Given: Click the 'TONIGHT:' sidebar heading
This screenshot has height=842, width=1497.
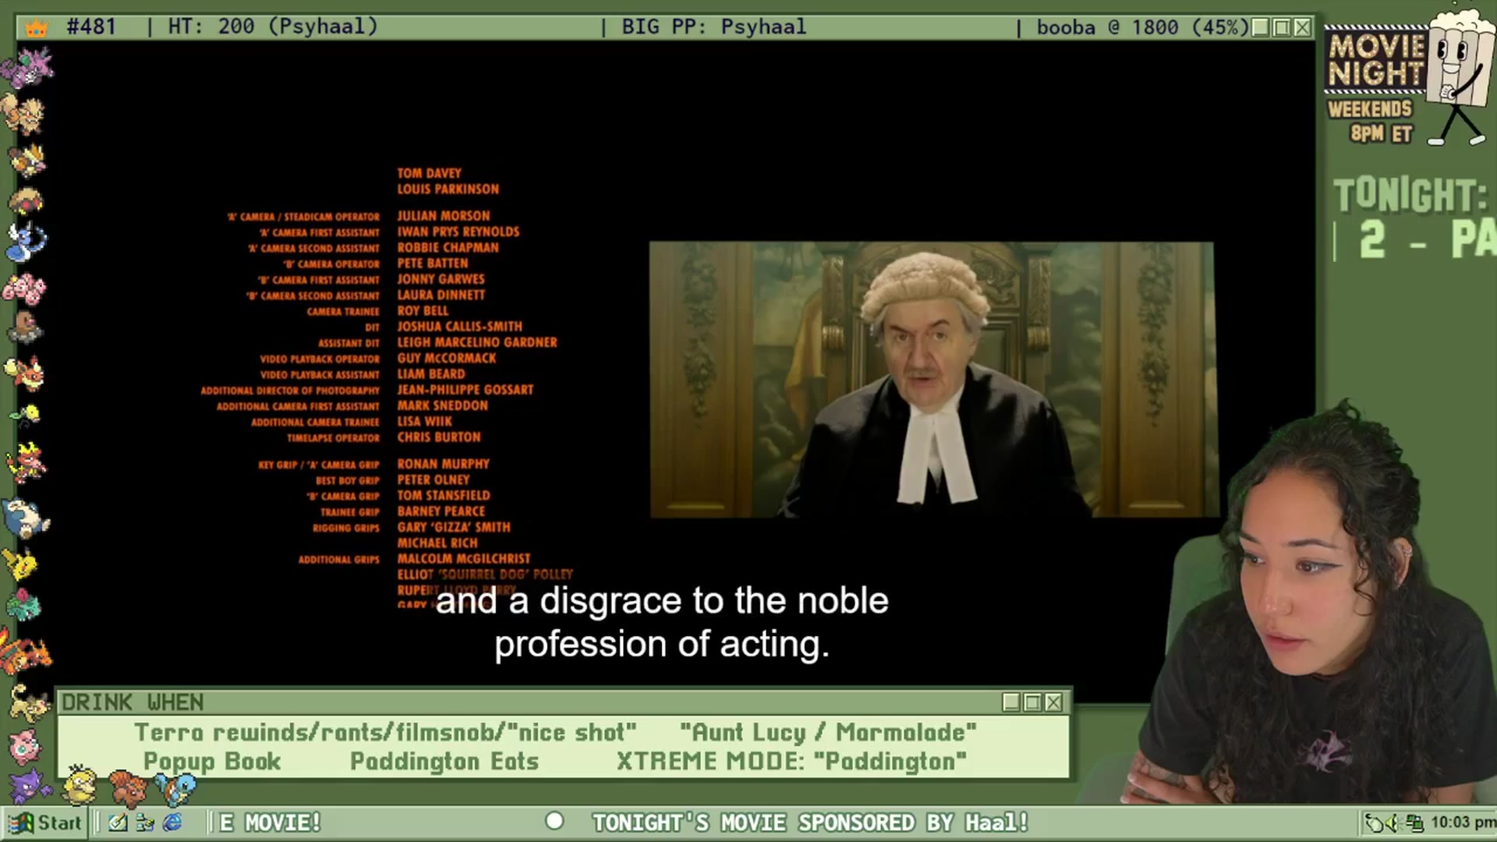Looking at the screenshot, I should 1410,195.
